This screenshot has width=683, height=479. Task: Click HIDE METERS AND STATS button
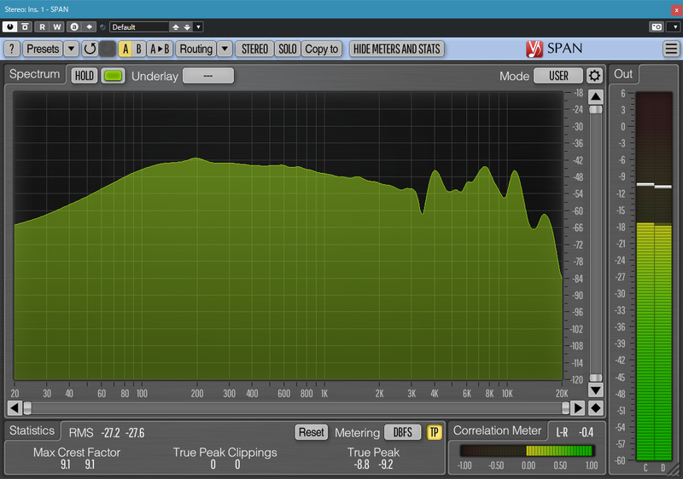tap(397, 49)
